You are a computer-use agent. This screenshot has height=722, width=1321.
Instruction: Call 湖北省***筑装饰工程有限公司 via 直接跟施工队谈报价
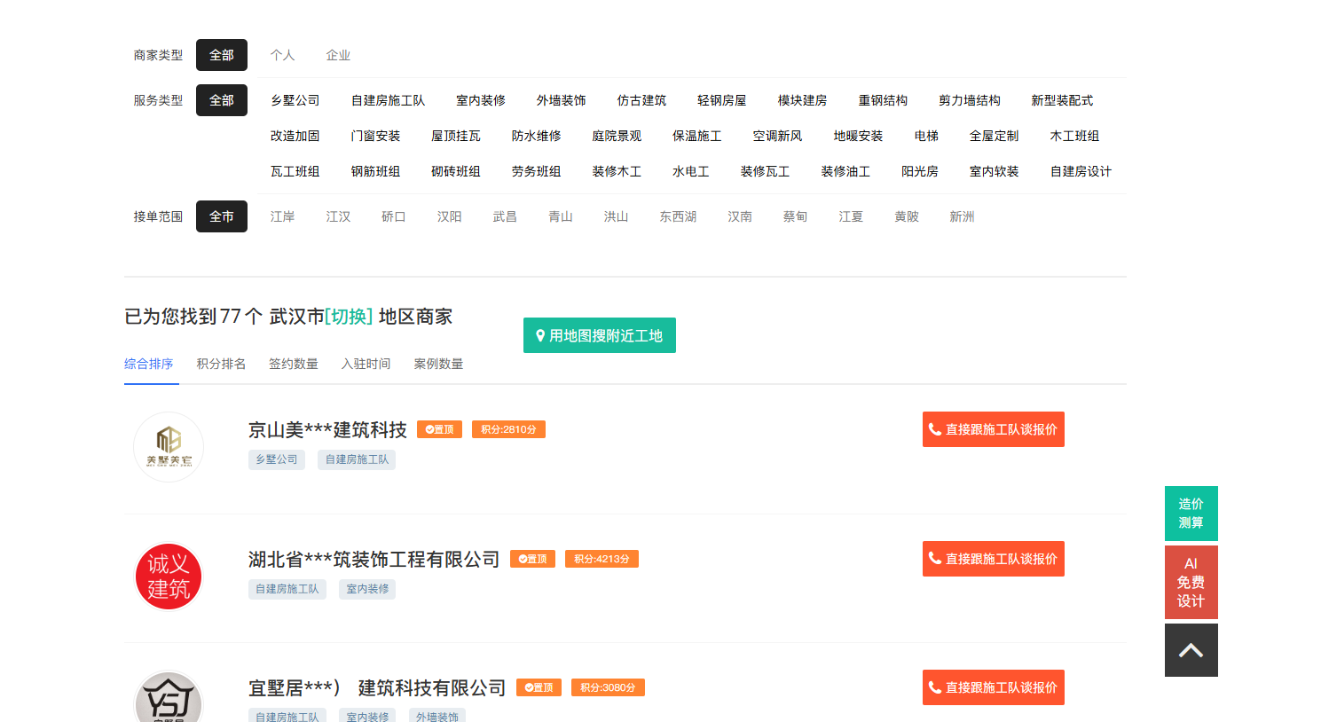coord(994,559)
